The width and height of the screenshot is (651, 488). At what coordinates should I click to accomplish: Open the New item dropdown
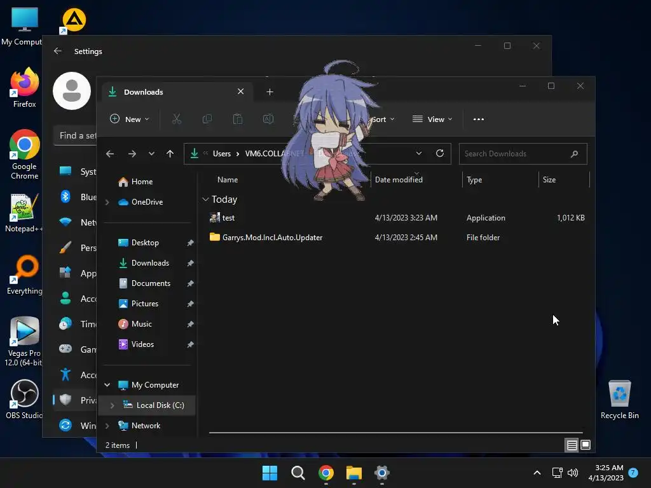[129, 119]
